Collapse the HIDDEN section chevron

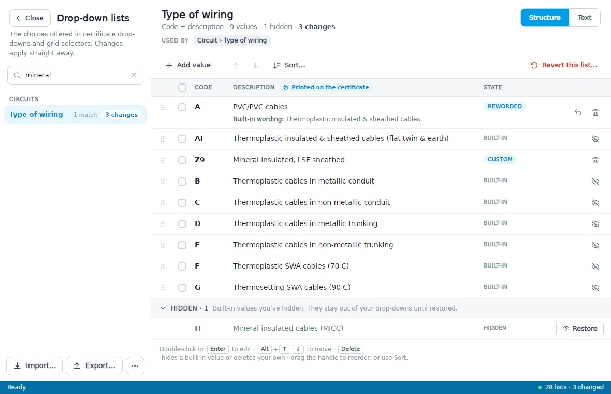click(163, 308)
